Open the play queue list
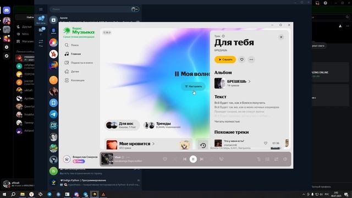Viewport: 352px width, 198px height. (x=267, y=159)
